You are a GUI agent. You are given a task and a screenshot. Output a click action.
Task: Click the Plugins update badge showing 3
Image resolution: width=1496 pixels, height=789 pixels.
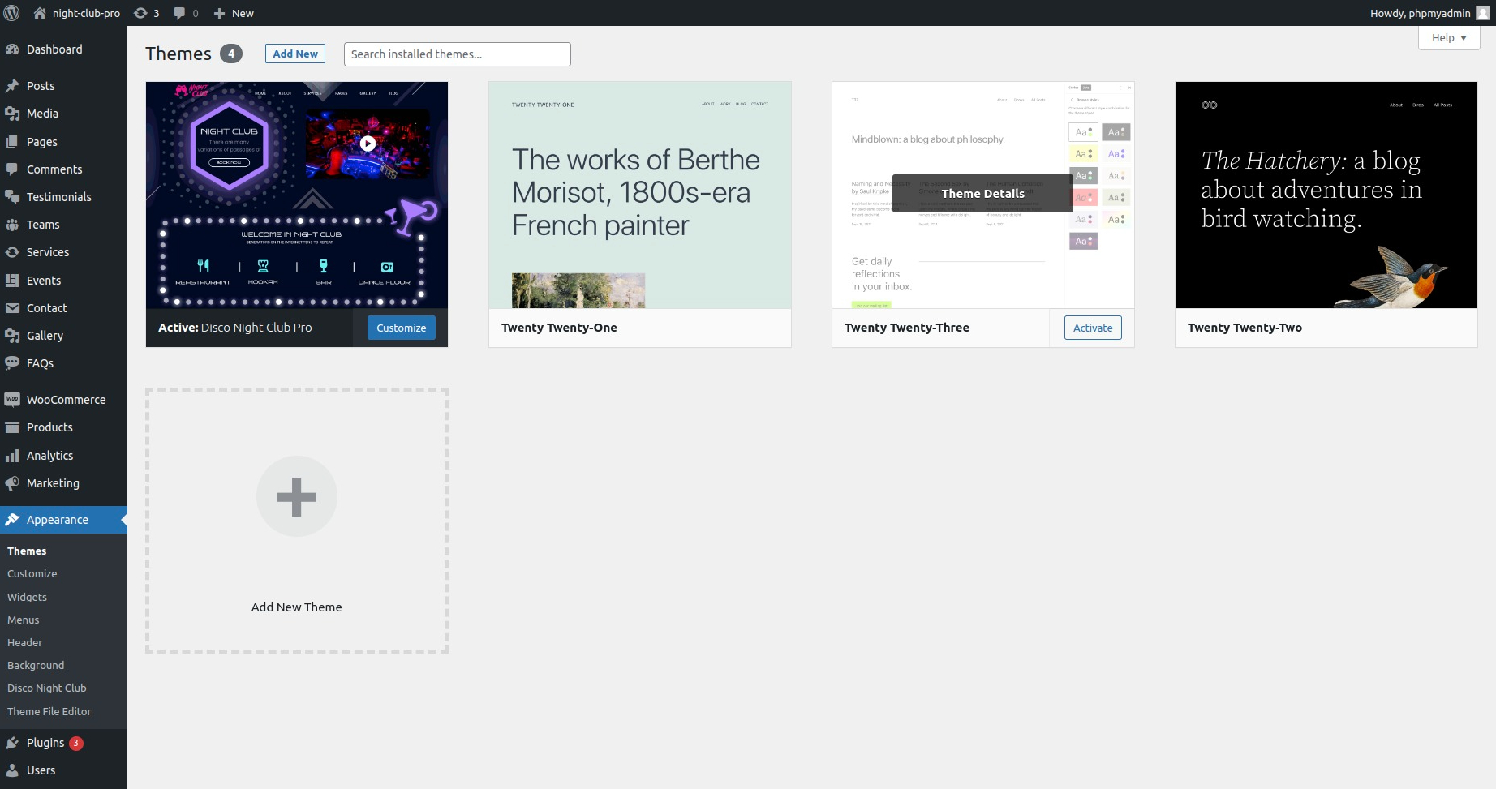pos(76,743)
